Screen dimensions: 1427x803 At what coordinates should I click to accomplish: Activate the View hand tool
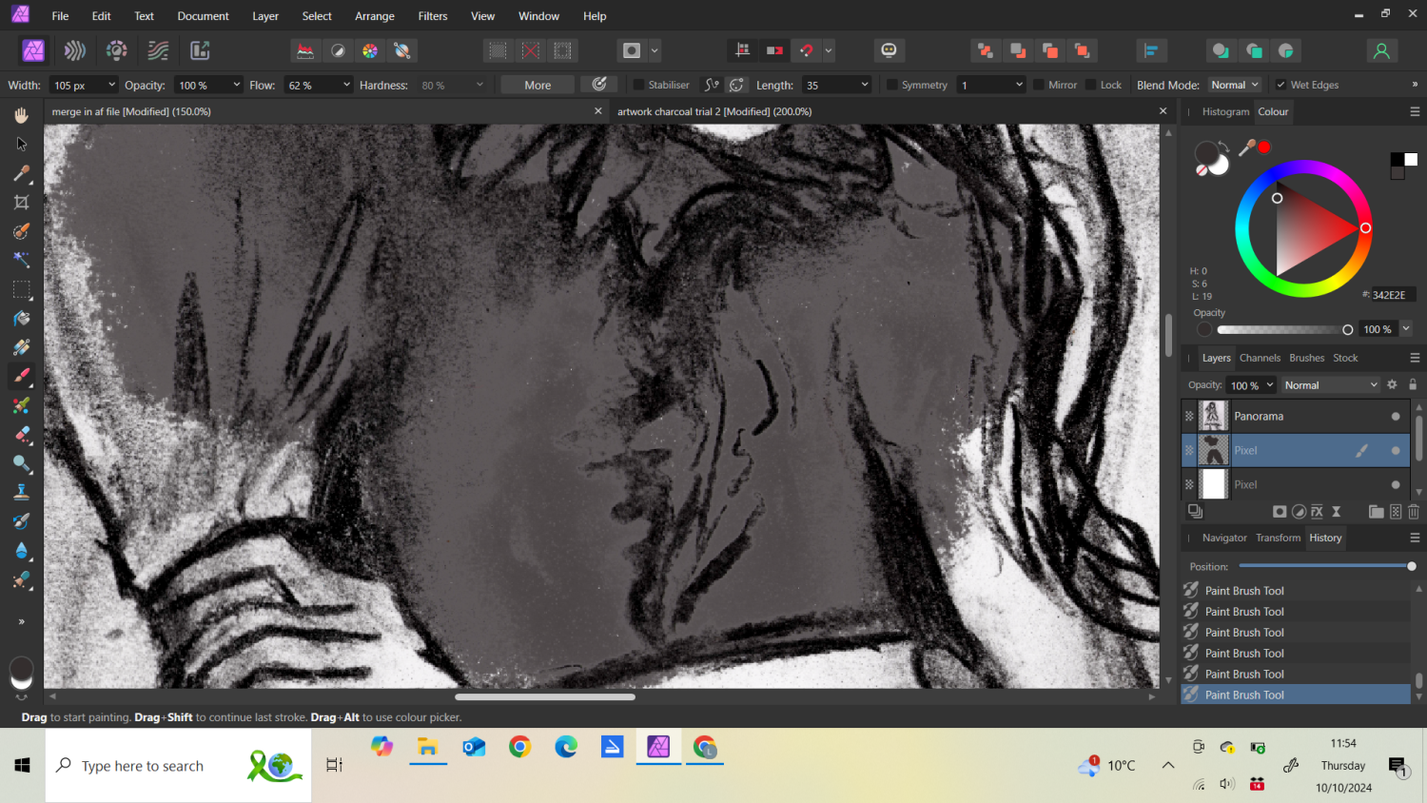[21, 115]
